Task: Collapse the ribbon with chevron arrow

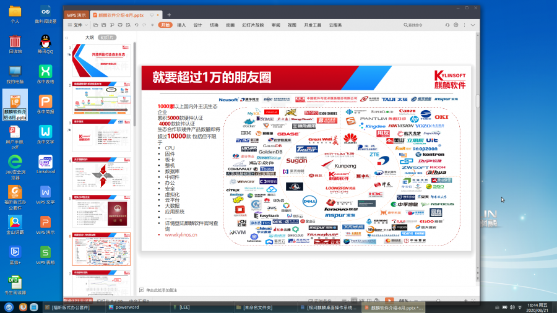Action: (473, 25)
